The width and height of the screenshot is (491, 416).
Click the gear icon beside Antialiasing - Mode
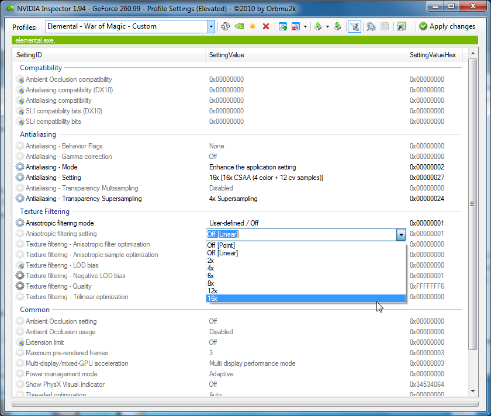click(20, 167)
